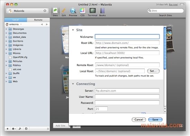The height and width of the screenshot is (136, 190).
Task: Follow the Buy now! link
Action: 173,4
